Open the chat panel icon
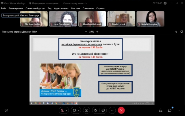 (170, 110)
